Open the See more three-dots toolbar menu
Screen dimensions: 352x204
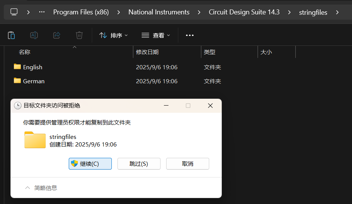point(190,35)
